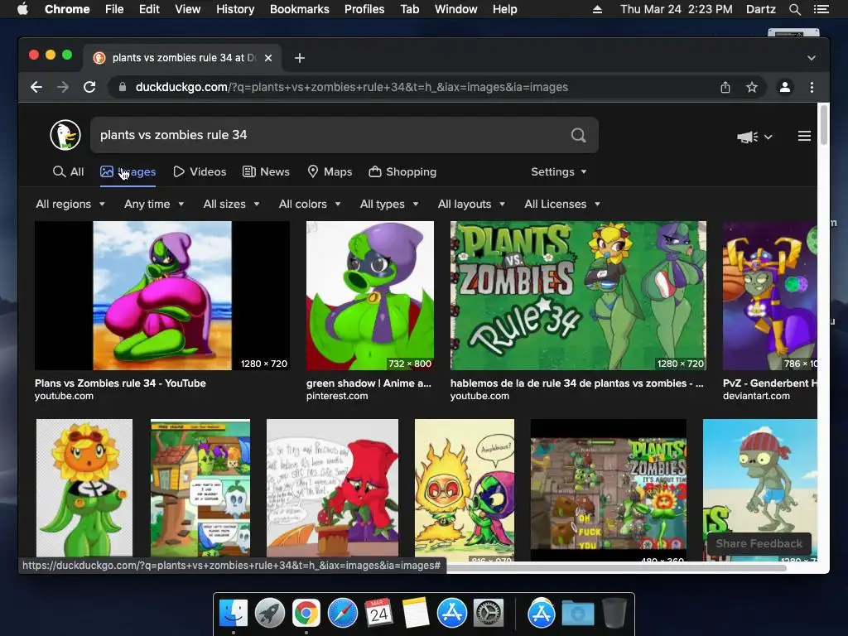
Task: Expand the All layouts filter
Action: tap(471, 205)
